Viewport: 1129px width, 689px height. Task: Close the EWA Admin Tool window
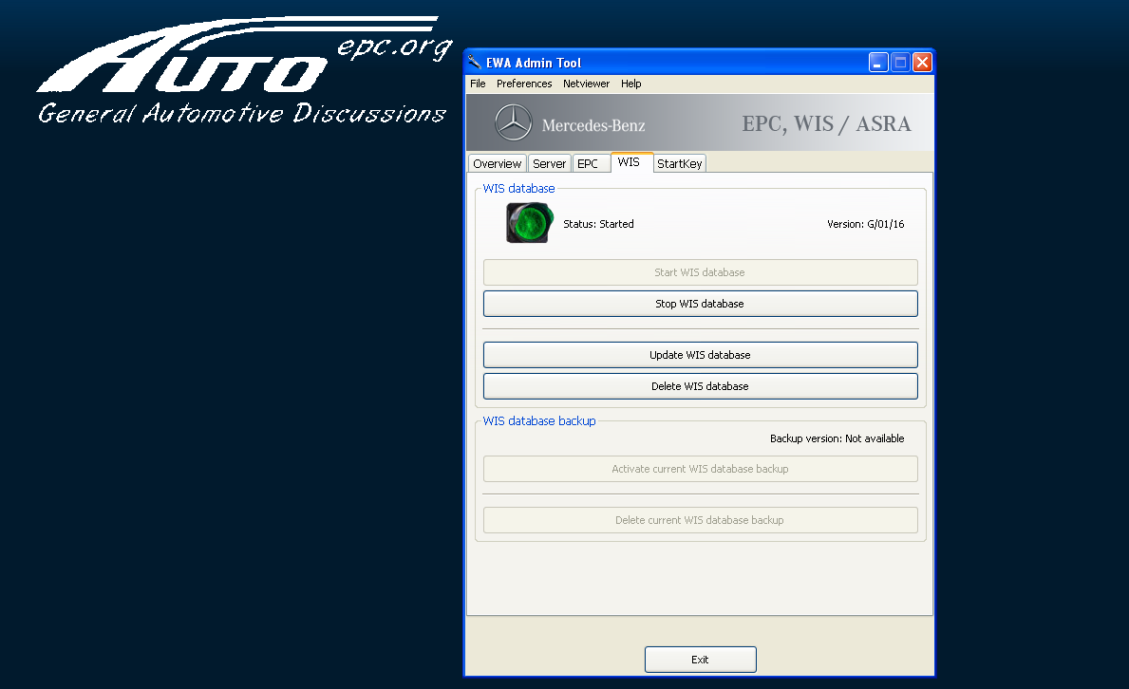tap(922, 63)
